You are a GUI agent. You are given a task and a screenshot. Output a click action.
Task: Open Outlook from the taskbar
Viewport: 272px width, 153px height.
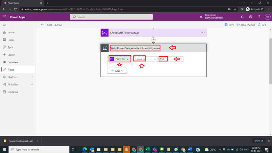[92, 149]
